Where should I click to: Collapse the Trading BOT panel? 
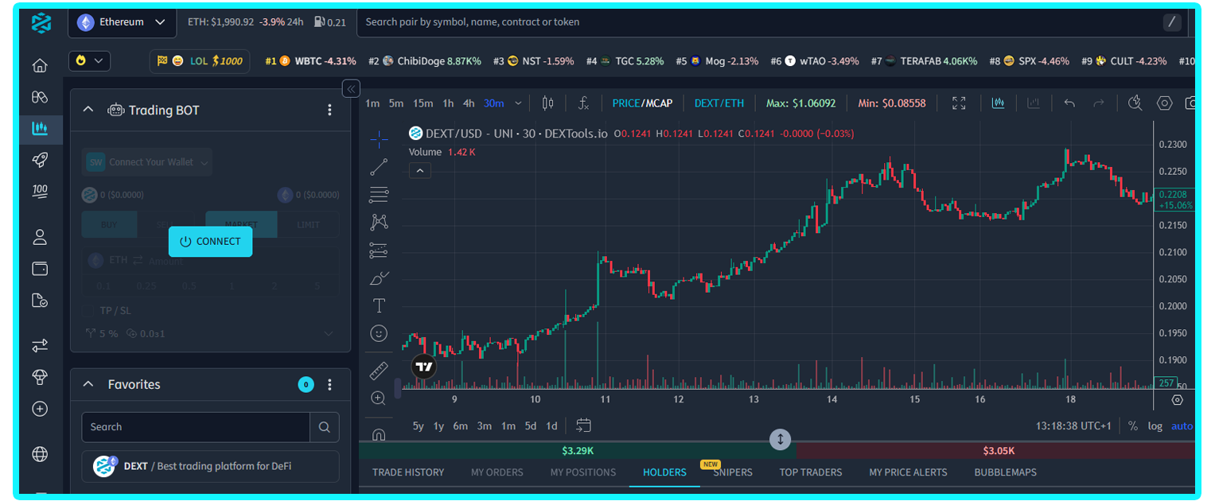[88, 110]
